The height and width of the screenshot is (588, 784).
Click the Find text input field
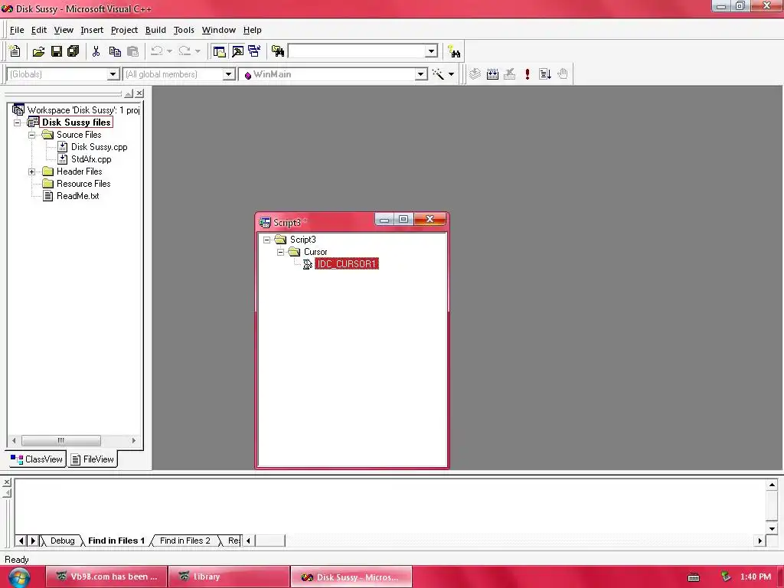tap(357, 51)
